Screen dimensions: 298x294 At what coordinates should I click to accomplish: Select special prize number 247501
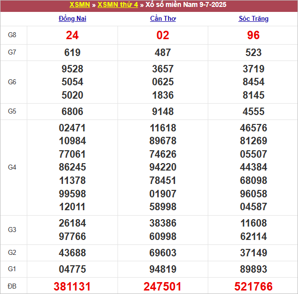[x=162, y=287]
